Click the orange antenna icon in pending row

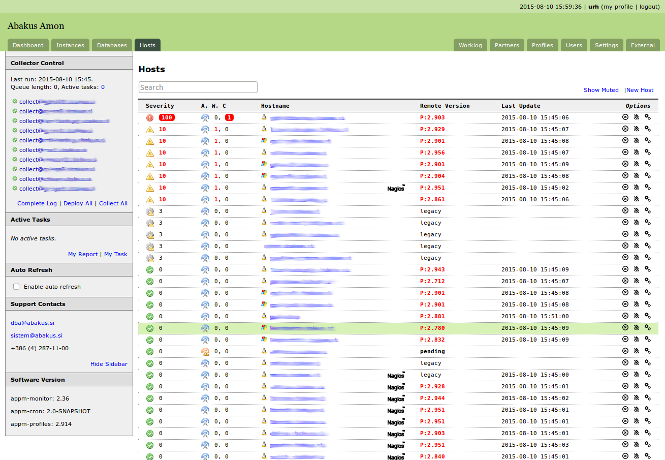pos(205,352)
